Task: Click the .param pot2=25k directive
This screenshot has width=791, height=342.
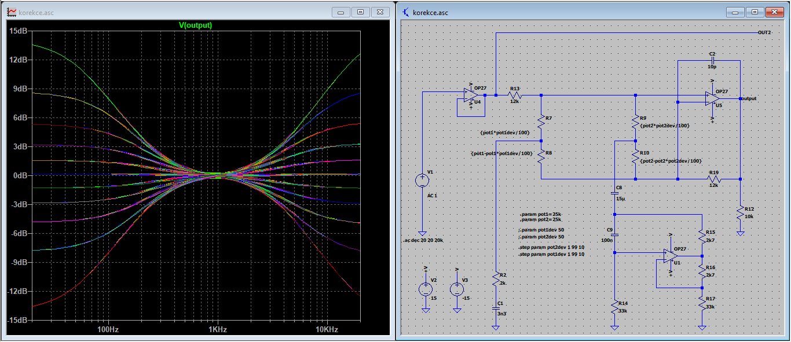Action: click(541, 220)
